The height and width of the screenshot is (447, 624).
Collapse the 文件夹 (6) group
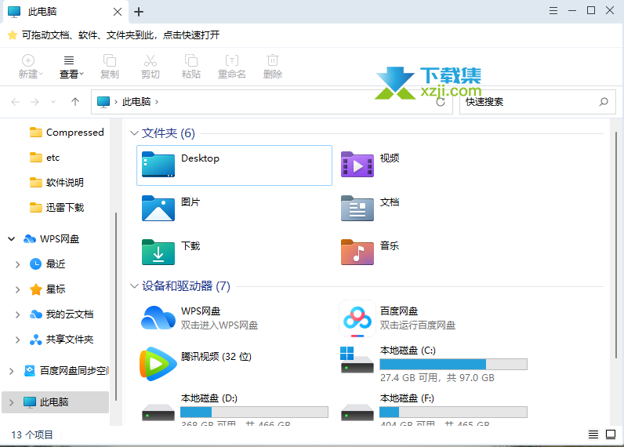pos(134,133)
